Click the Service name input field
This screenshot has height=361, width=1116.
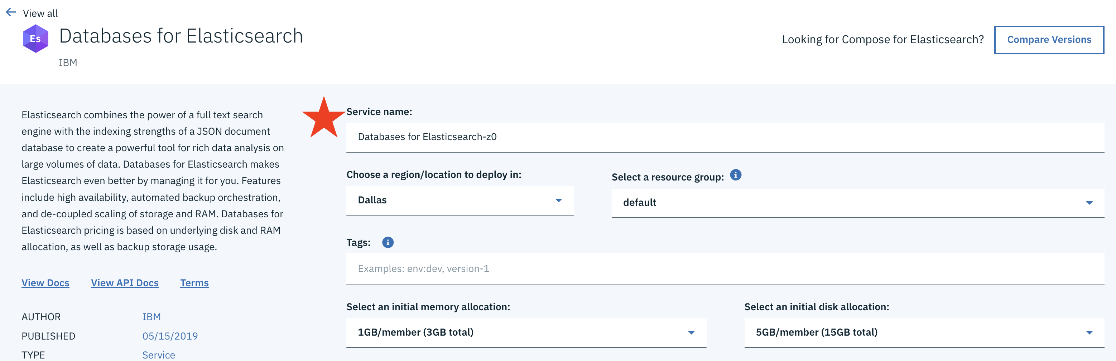(x=725, y=138)
